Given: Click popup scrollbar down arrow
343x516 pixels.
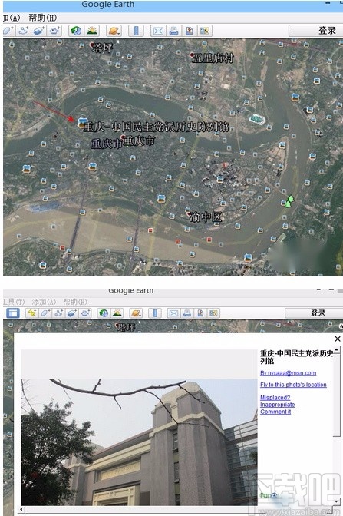Looking at the screenshot, I should [336, 501].
